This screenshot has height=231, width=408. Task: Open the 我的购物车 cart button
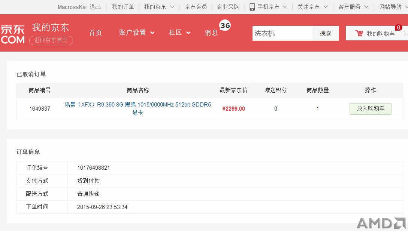(377, 33)
